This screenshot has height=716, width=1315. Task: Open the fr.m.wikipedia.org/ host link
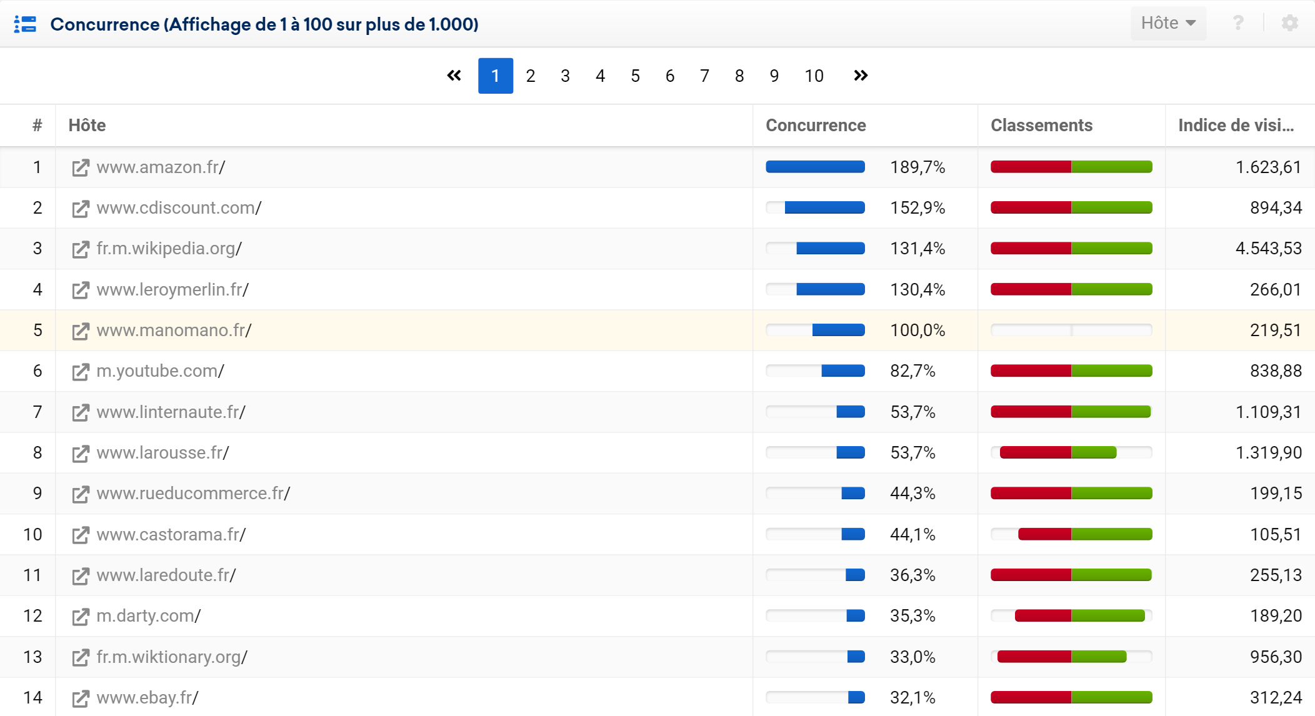tap(169, 249)
